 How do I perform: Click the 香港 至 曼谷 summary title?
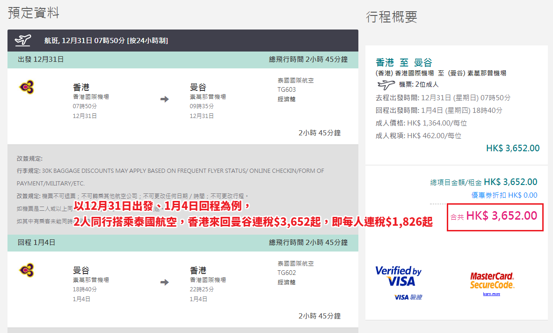click(404, 63)
